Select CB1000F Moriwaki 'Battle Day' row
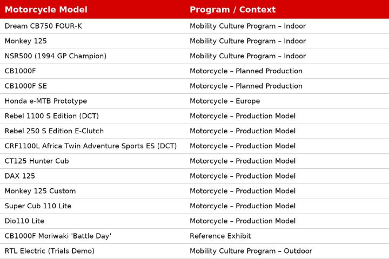Viewport: 389px width, 259px height. 194,236
